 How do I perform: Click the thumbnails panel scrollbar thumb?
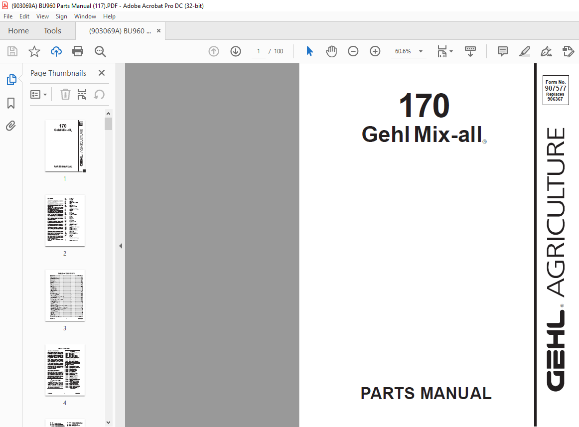click(108, 124)
